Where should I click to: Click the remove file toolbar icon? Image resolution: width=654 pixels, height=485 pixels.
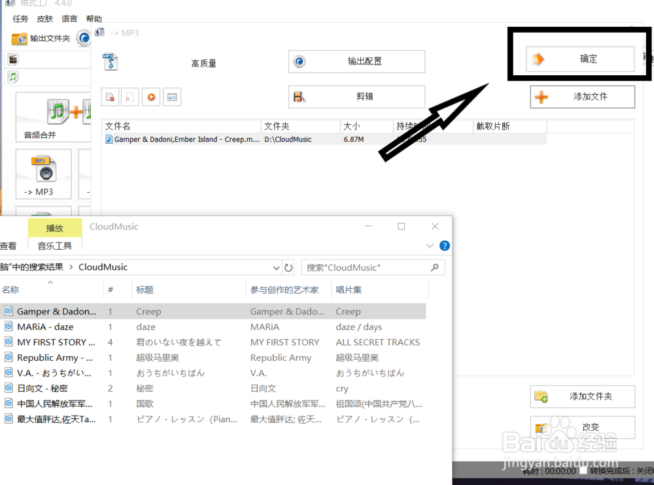click(110, 97)
